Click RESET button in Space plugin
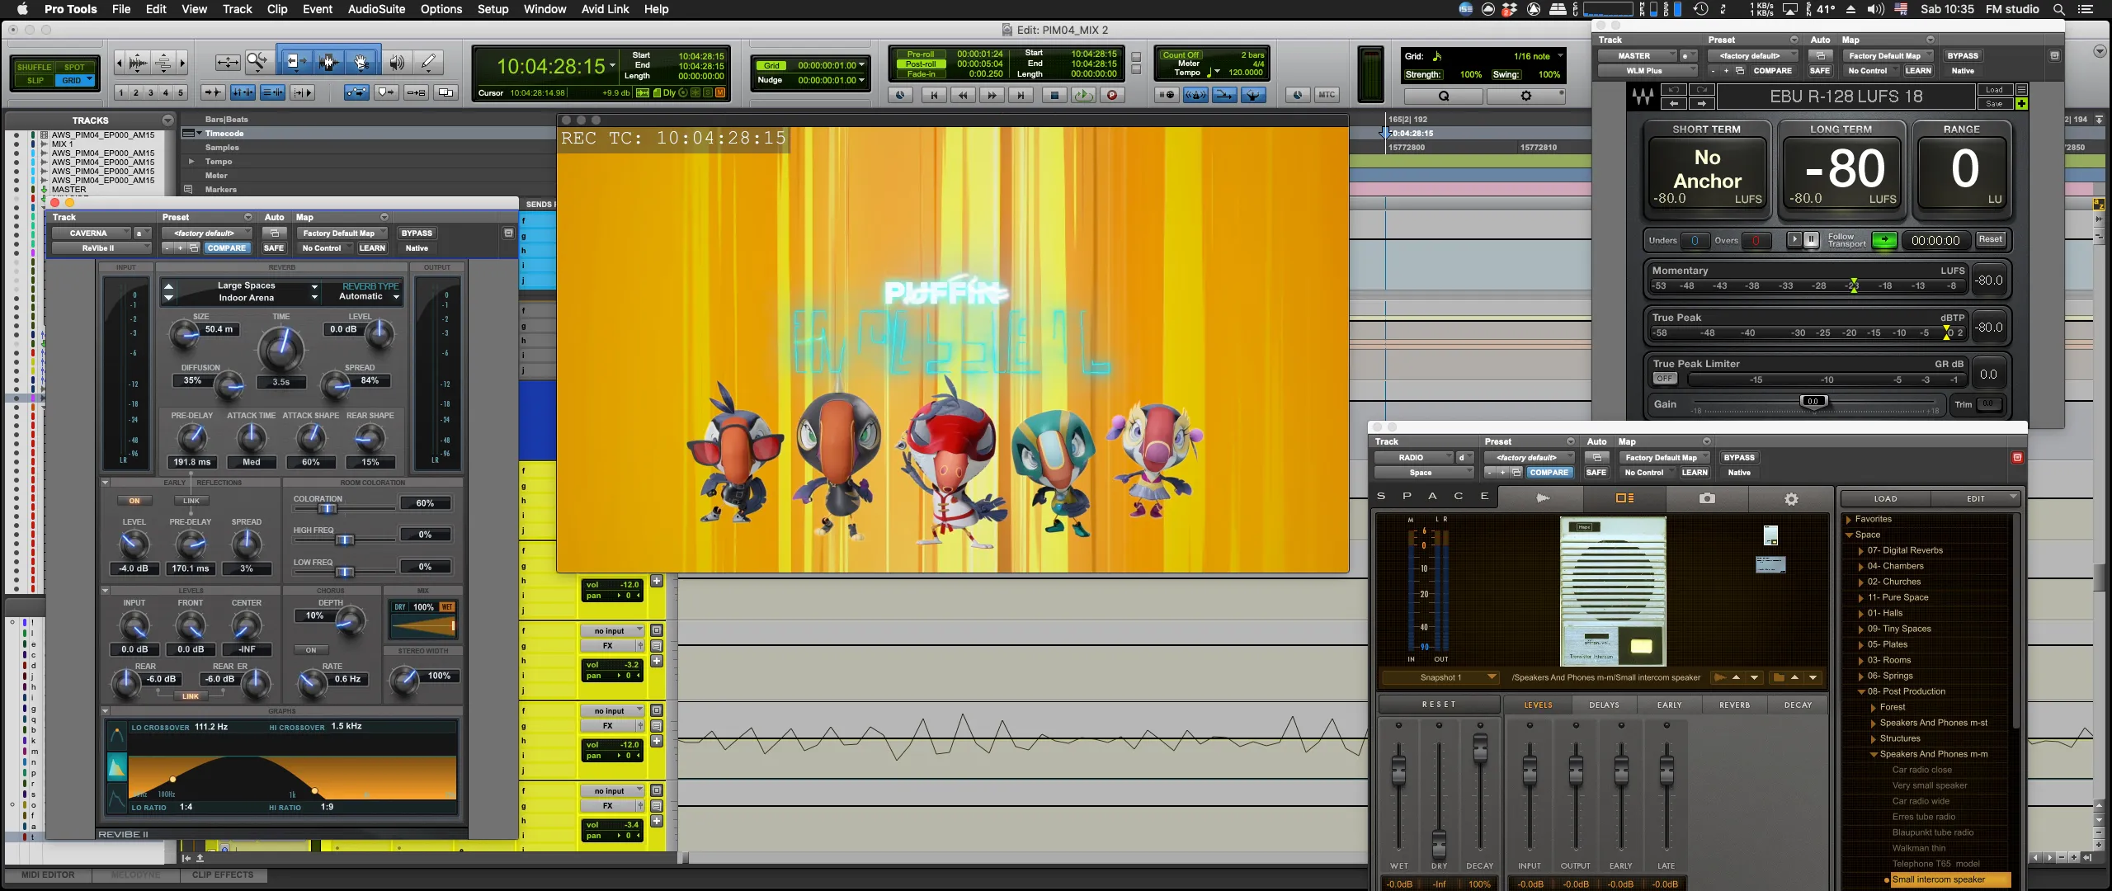2112x891 pixels. click(1439, 705)
